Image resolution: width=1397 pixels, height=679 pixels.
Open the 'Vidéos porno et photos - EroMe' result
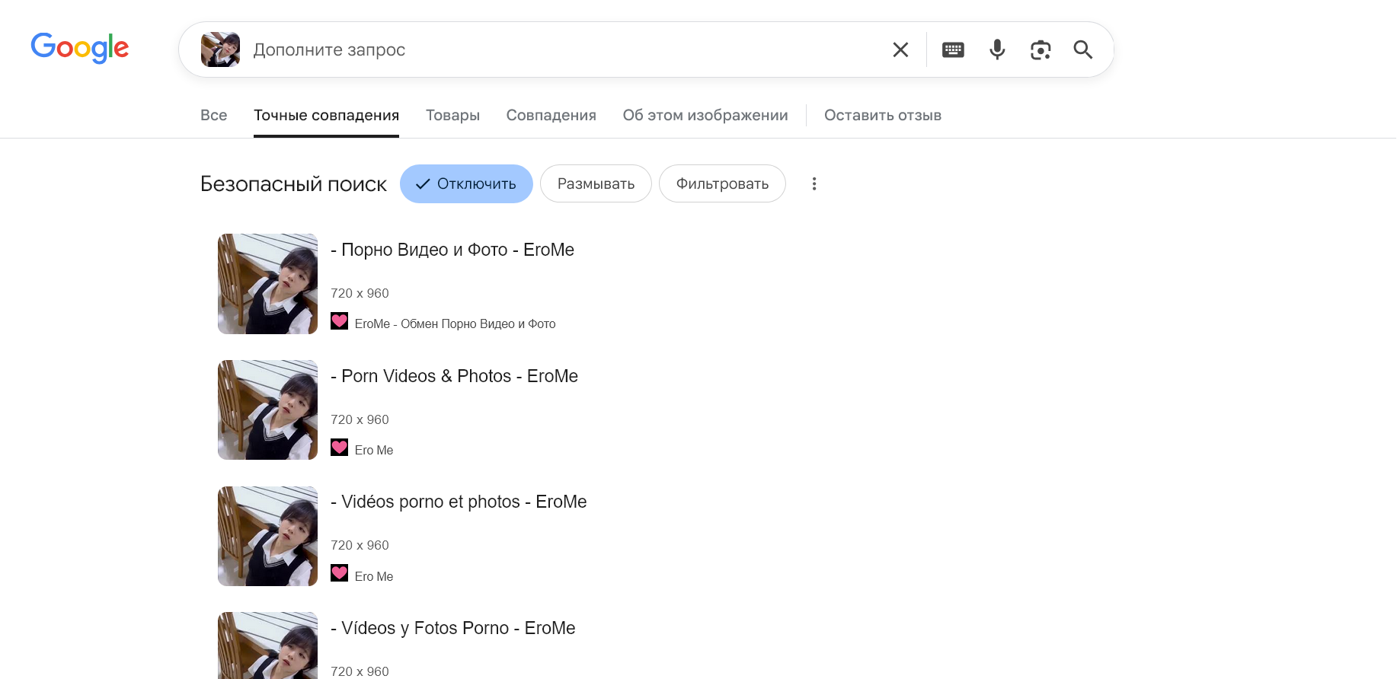click(459, 502)
